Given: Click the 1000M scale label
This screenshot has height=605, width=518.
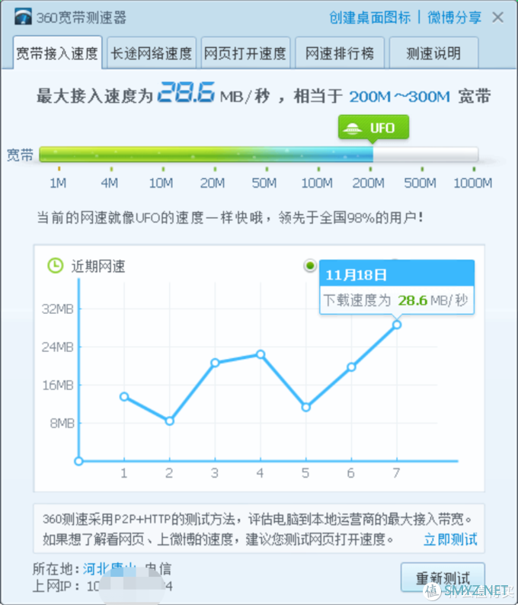Looking at the screenshot, I should (x=472, y=183).
